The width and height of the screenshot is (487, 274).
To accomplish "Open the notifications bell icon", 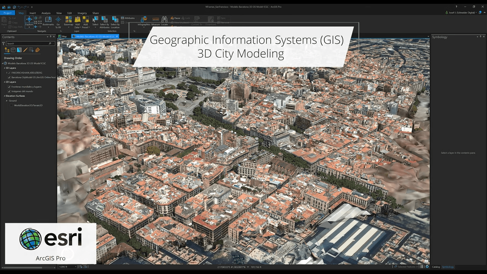I will [480, 13].
